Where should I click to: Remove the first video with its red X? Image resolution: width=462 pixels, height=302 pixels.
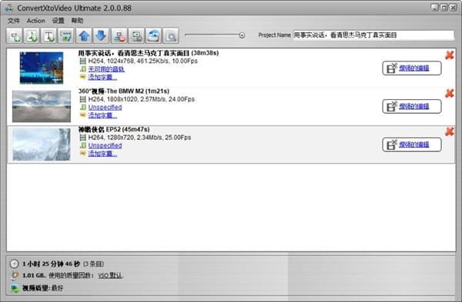450,55
